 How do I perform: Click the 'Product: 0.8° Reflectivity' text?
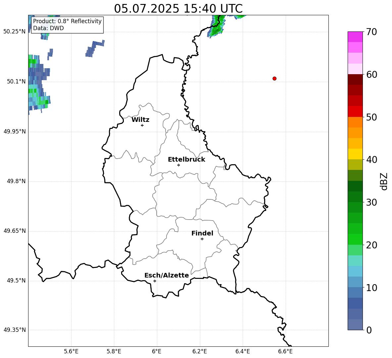click(x=67, y=21)
